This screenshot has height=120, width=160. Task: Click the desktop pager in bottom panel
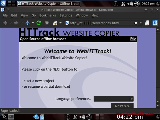point(99,117)
